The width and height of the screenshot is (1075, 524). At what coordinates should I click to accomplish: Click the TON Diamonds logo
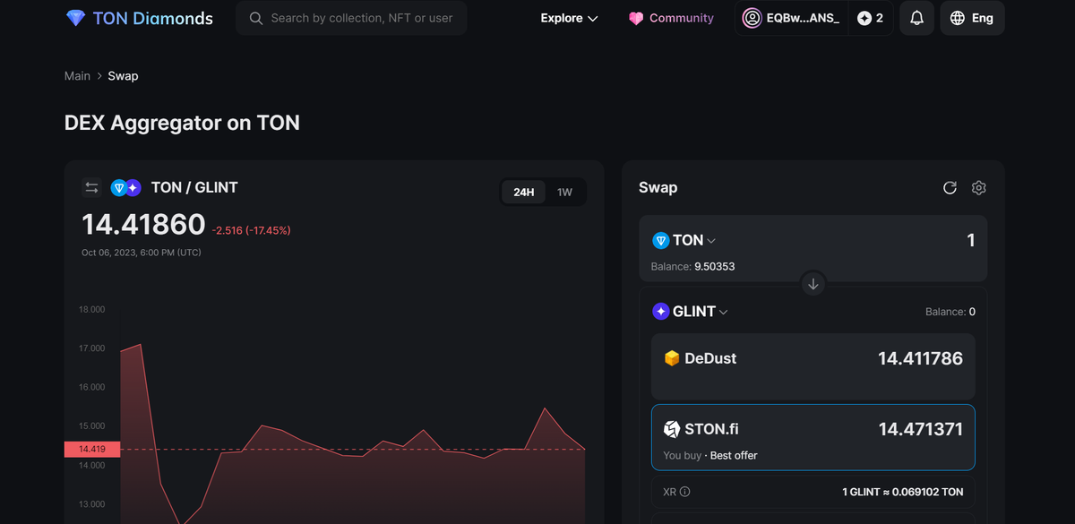139,18
